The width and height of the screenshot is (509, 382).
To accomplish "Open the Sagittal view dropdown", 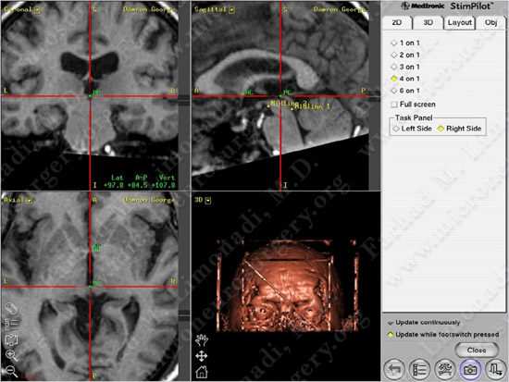I will pyautogui.click(x=231, y=10).
